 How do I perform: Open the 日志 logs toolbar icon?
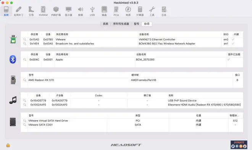coord(164,11)
